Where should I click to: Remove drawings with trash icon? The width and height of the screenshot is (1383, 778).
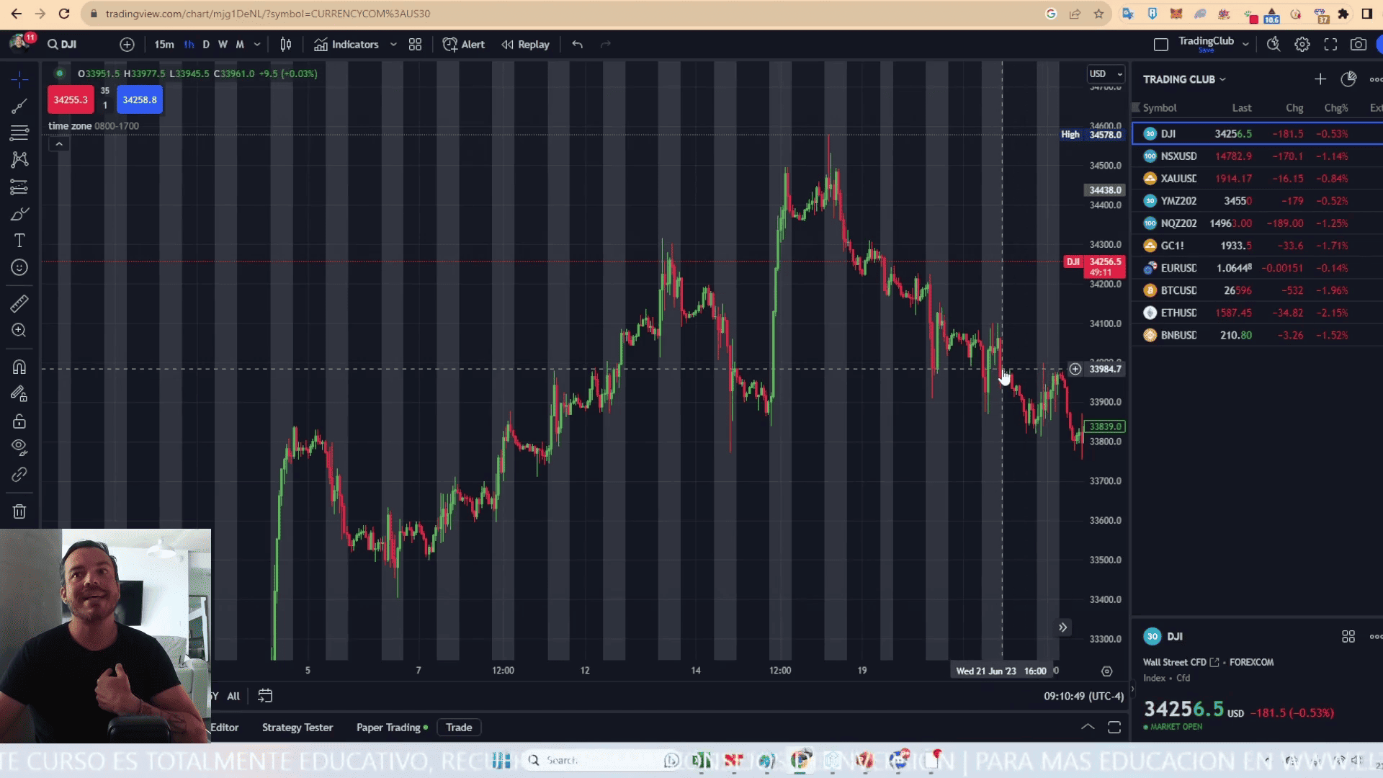point(19,511)
